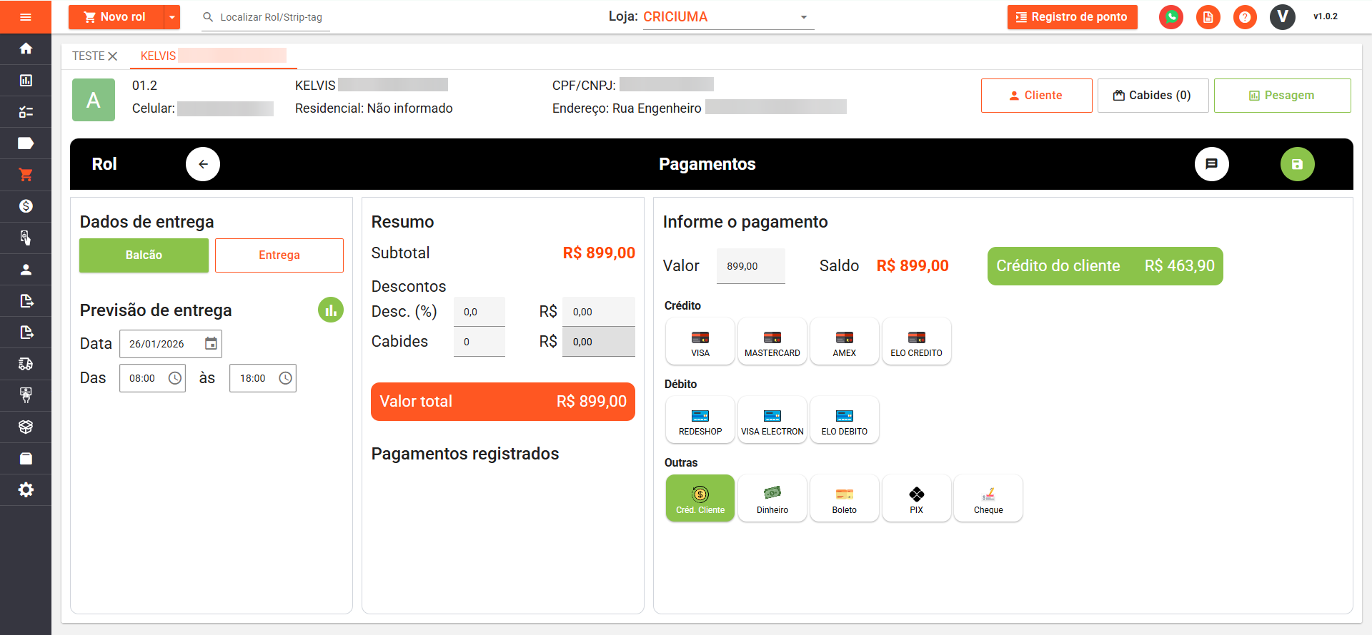Open the Cabides (0) button

[1153, 96]
